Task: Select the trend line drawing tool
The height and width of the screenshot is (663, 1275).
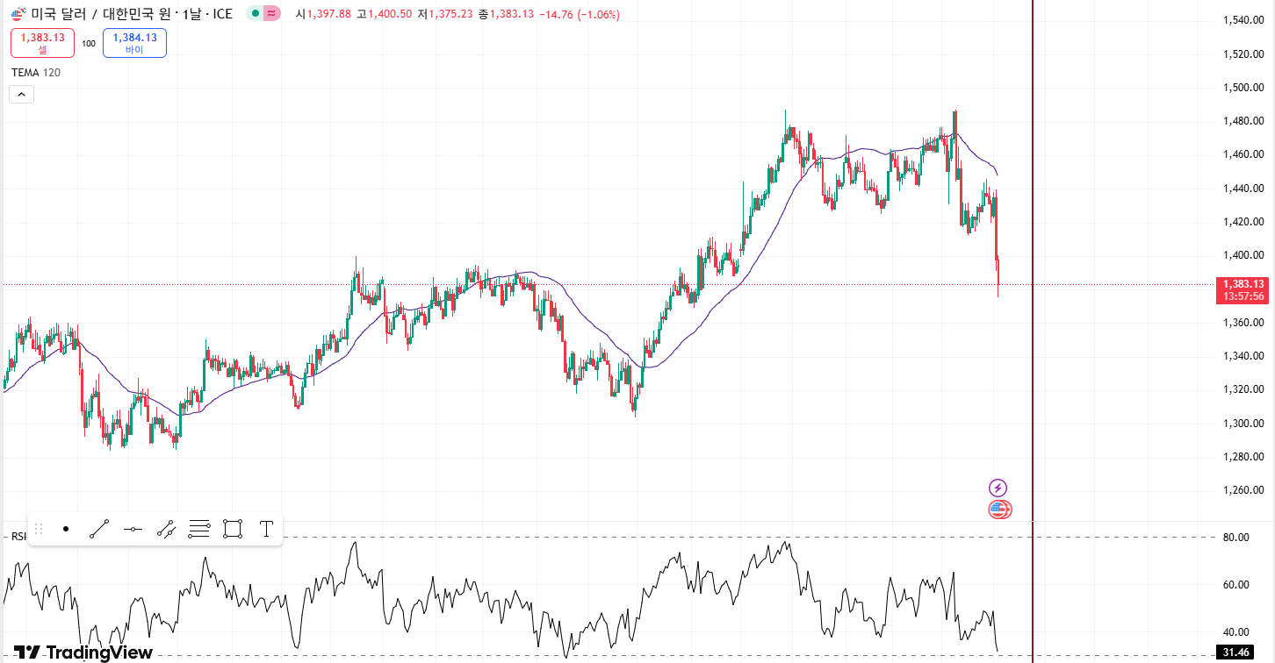Action: click(x=99, y=529)
